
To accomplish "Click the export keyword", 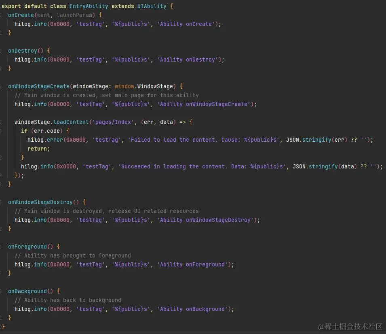I will (x=11, y=6).
